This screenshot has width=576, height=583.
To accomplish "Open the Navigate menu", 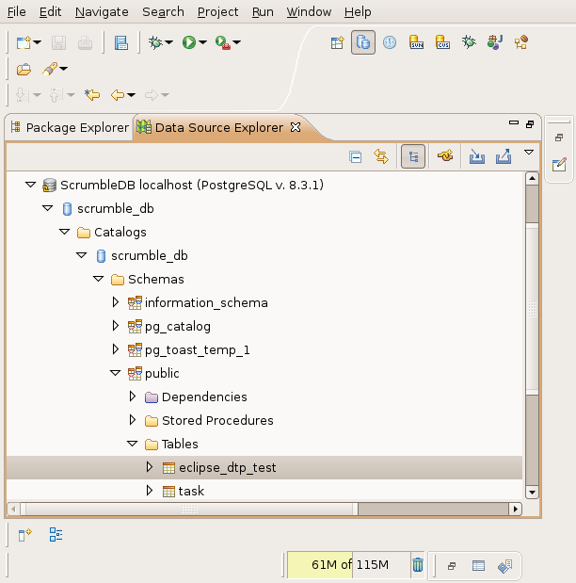I will [102, 12].
